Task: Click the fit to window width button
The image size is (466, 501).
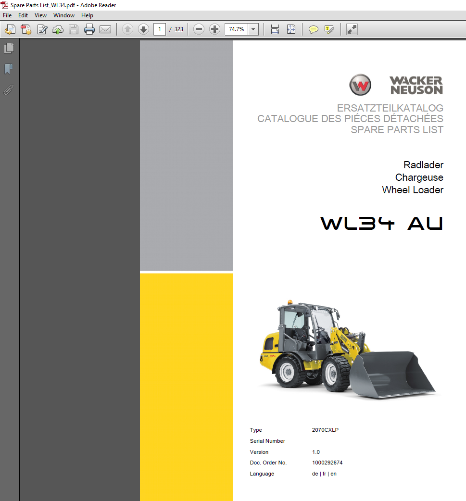Action: [275, 30]
